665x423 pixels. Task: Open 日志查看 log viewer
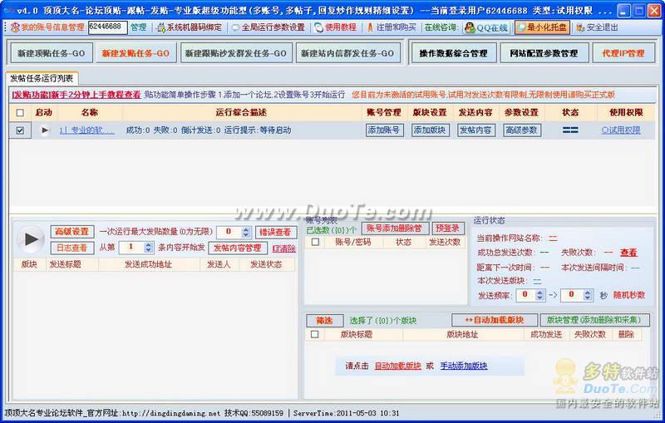pos(71,248)
